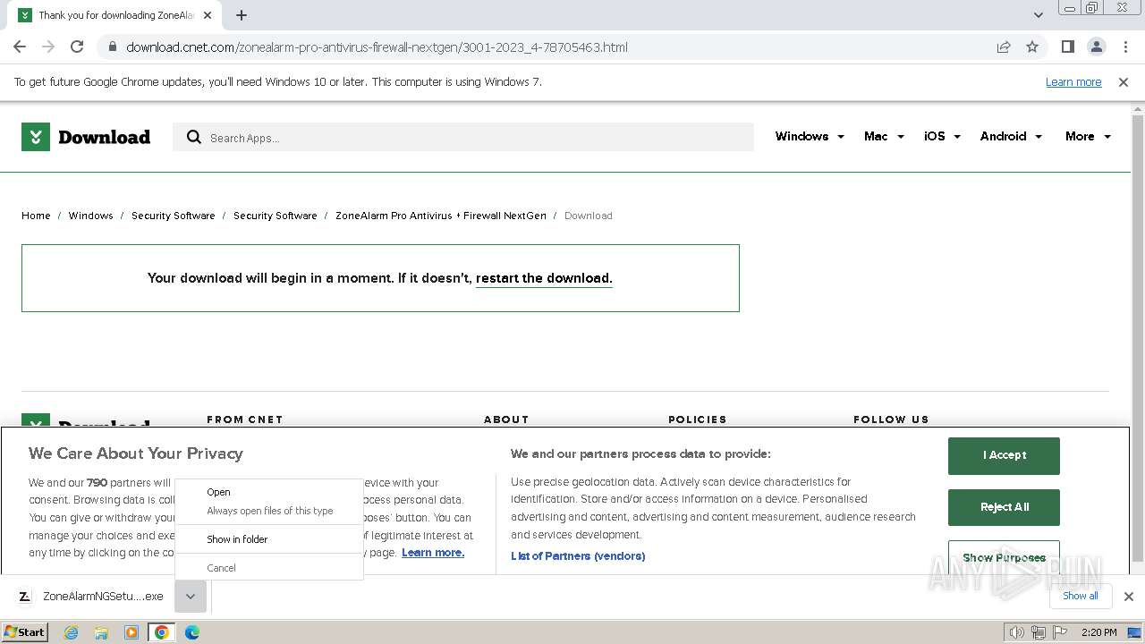Click the Chrome taskbar icon
Viewport: 1145px width, 644px height.
(162, 632)
